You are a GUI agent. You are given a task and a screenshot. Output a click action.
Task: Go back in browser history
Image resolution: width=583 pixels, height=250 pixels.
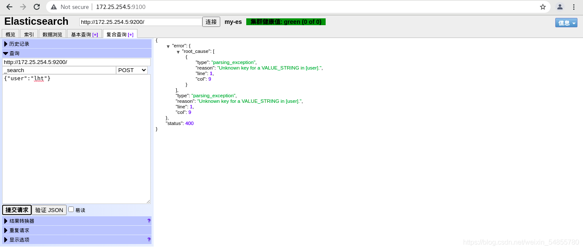tap(9, 7)
